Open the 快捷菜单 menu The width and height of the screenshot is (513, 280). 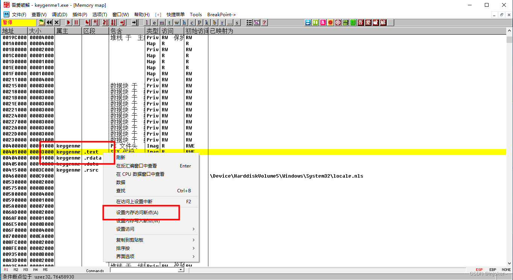176,15
